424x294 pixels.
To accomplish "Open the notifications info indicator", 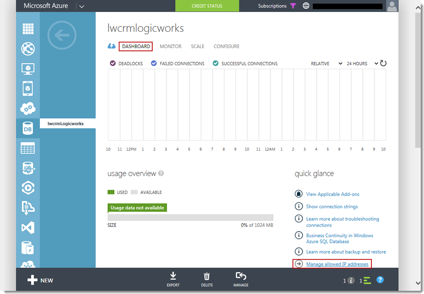I will point(349,280).
